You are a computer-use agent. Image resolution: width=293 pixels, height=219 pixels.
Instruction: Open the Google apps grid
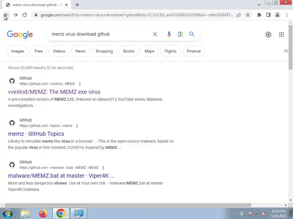point(282,35)
